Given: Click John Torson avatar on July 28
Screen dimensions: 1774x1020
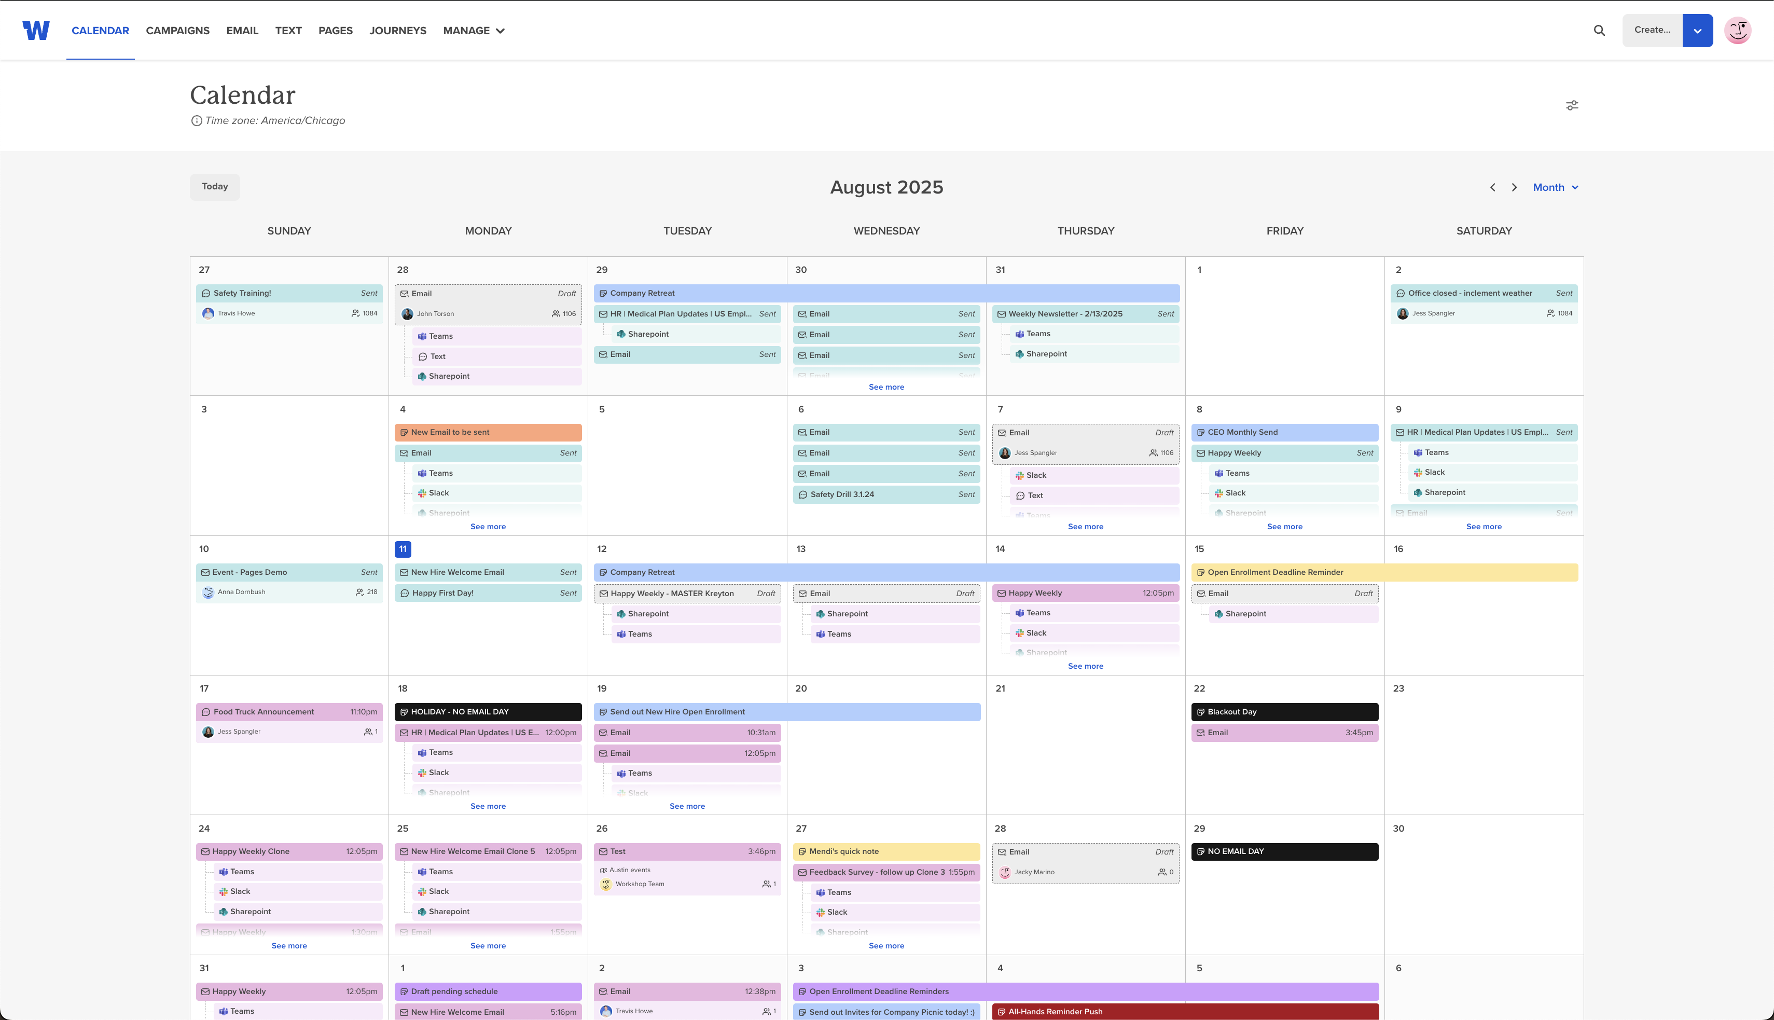Looking at the screenshot, I should click(x=407, y=314).
